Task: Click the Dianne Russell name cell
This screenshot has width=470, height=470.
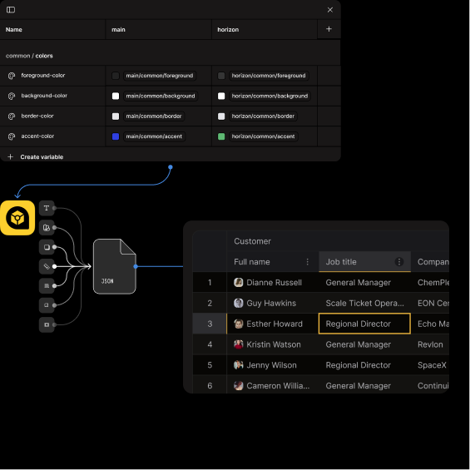Action: (x=273, y=282)
